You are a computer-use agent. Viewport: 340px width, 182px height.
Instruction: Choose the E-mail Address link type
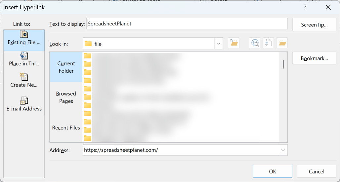click(24, 104)
